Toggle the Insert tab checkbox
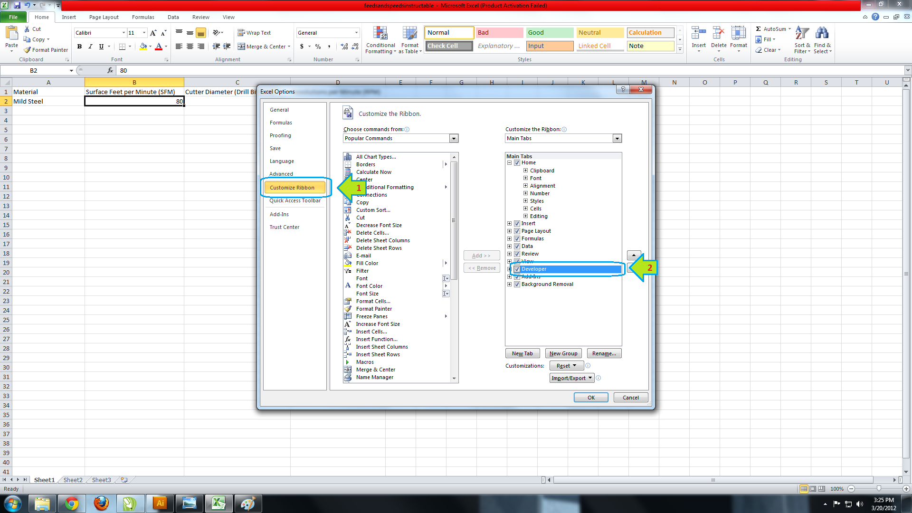The image size is (912, 513). click(517, 224)
